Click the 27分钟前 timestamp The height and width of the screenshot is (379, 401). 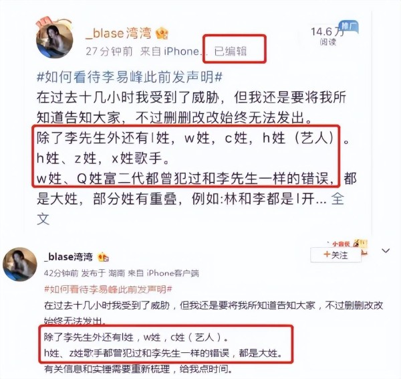coord(109,52)
